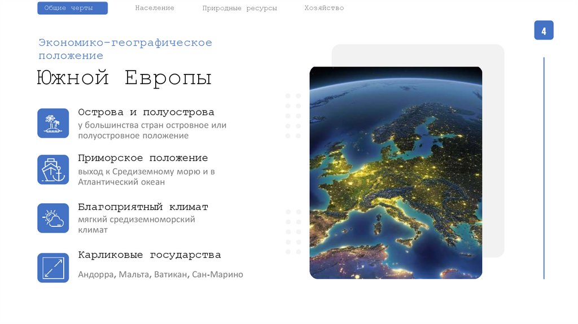Click the slide number 4 badge

pos(544,30)
